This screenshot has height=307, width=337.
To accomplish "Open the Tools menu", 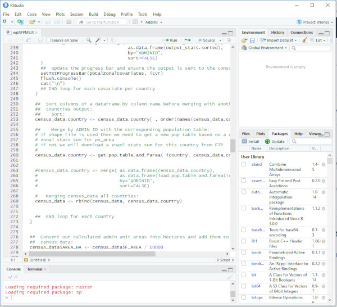I will pos(143,14).
